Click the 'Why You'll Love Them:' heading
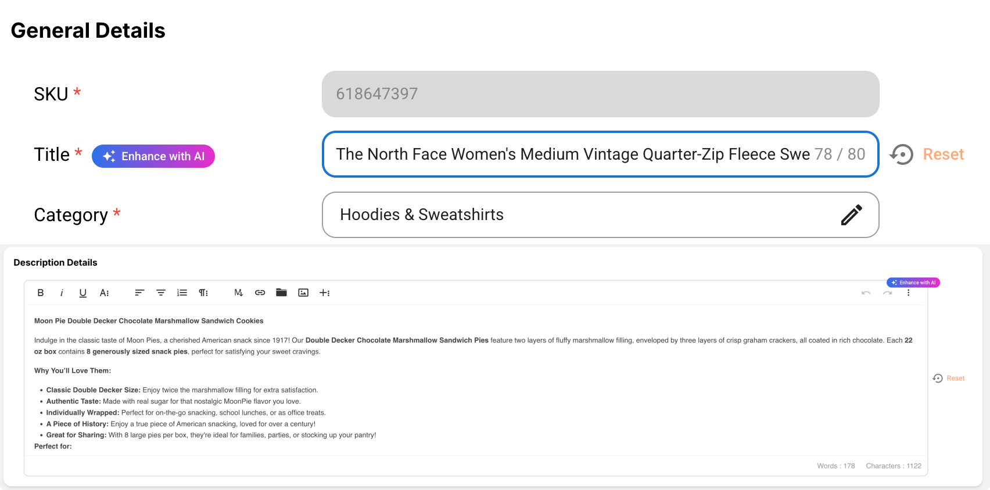 tap(73, 370)
